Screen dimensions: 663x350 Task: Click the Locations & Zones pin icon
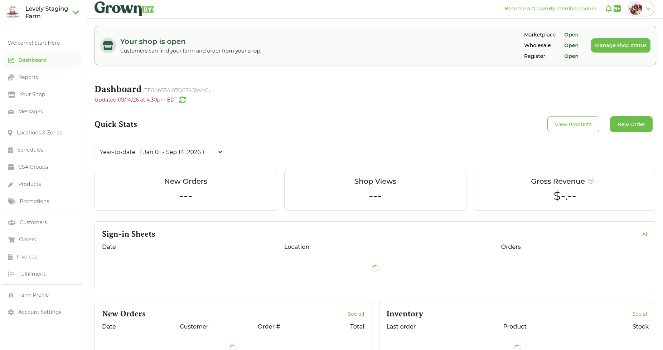pos(10,133)
